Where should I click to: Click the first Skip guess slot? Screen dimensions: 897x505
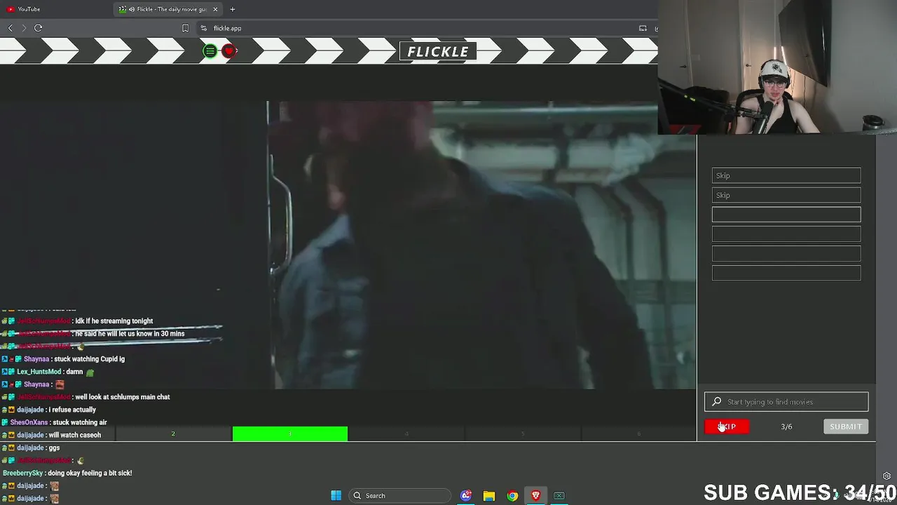(x=786, y=175)
